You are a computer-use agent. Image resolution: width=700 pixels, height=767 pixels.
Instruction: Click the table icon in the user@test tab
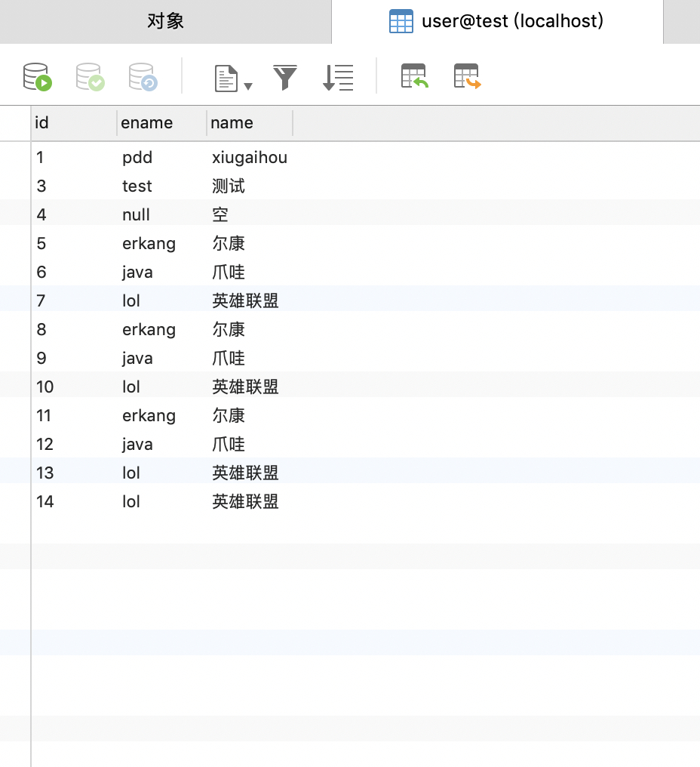pos(401,22)
